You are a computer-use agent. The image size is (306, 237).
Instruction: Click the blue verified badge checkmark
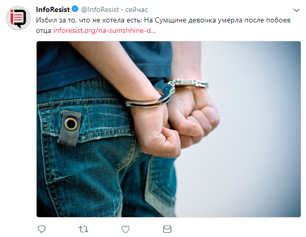point(75,9)
